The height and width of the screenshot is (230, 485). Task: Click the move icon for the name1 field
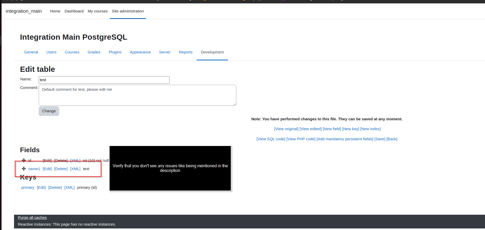pyautogui.click(x=24, y=169)
